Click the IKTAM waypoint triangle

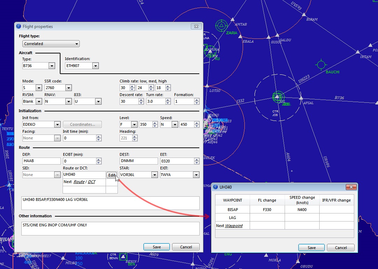click(x=358, y=52)
